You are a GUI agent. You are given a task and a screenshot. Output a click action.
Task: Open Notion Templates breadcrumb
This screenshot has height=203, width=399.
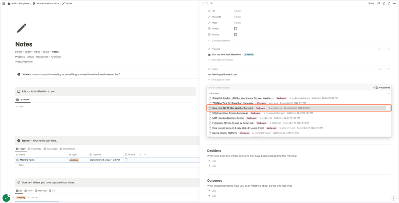[18, 3]
